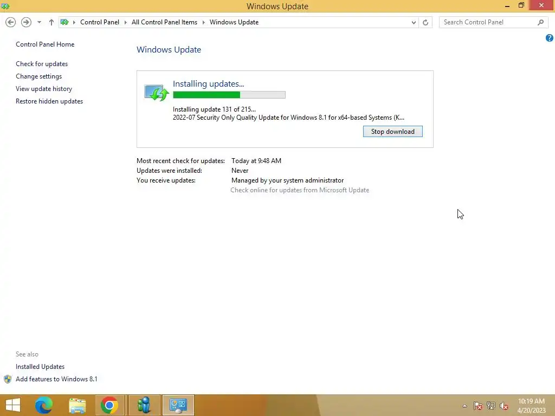Click the network tray icon
The height and width of the screenshot is (416, 555).
491,406
